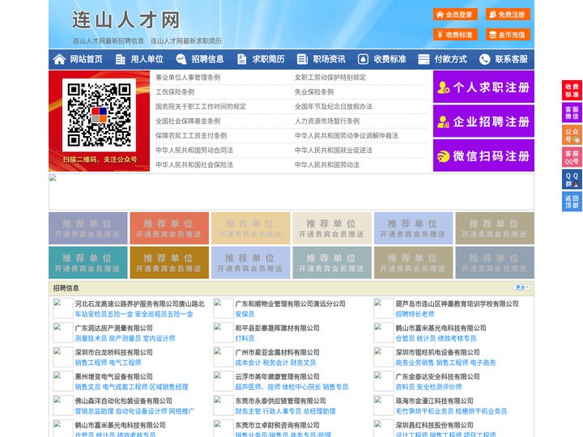Open the 广东润达房产测量有限公司 company link
The height and width of the screenshot is (437, 583).
point(114,328)
